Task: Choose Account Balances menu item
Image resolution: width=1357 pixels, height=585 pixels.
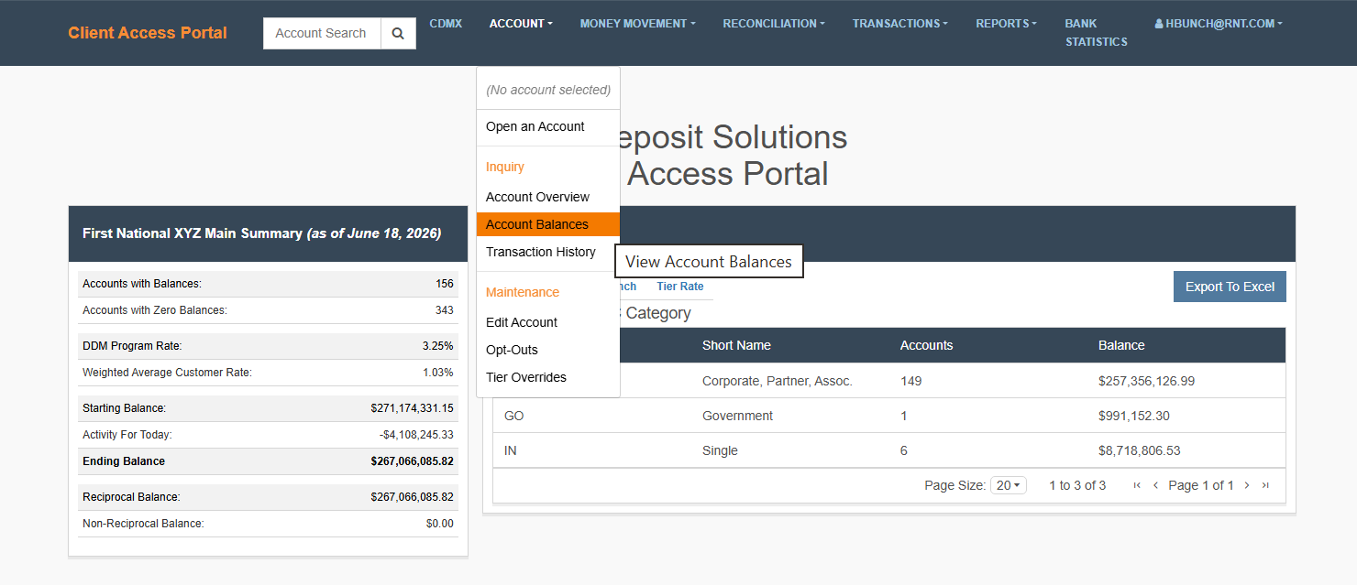Action: (x=548, y=224)
